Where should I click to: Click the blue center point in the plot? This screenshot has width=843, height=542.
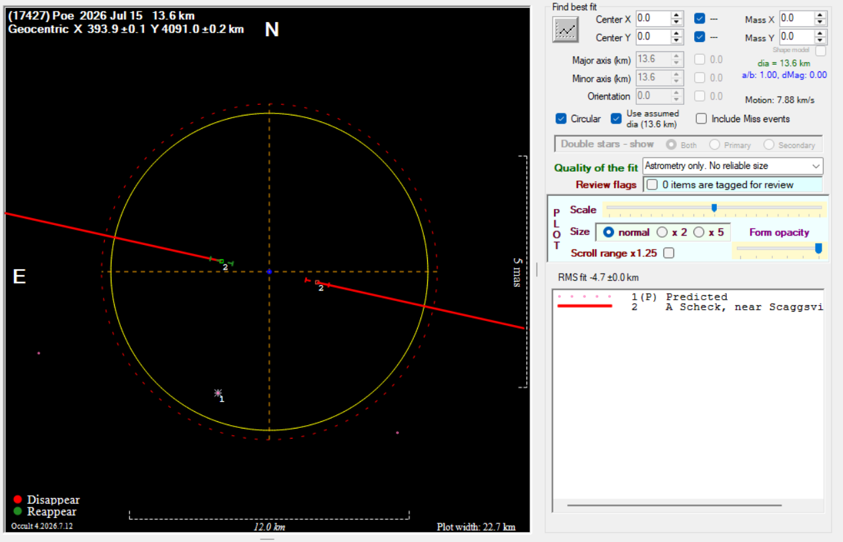(x=269, y=272)
